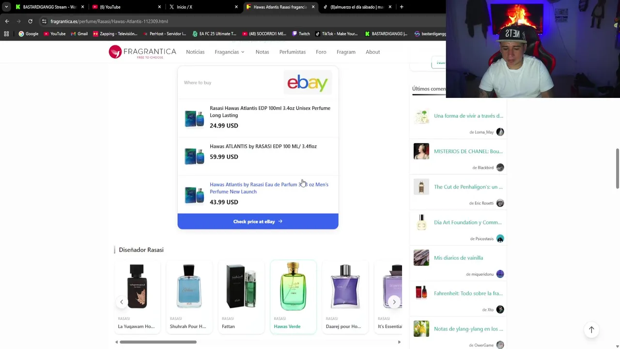Click the eBay logo
This screenshot has height=349, width=620.
click(x=308, y=83)
